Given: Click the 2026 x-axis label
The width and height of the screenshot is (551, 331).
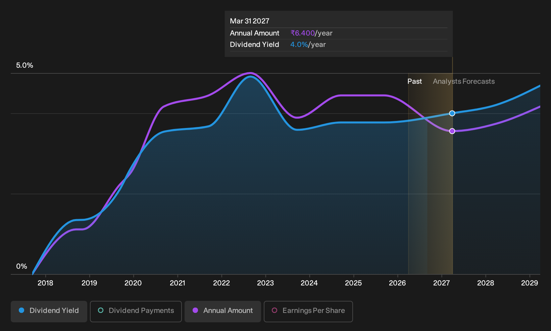Looking at the screenshot, I should (397, 283).
